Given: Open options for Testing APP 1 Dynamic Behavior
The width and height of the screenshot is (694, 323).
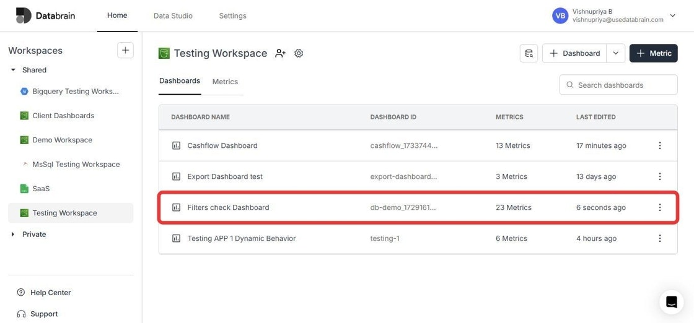Looking at the screenshot, I should pyautogui.click(x=659, y=238).
